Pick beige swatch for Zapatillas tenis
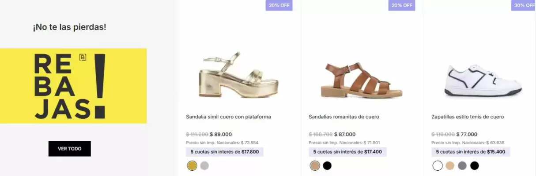 [450, 166]
